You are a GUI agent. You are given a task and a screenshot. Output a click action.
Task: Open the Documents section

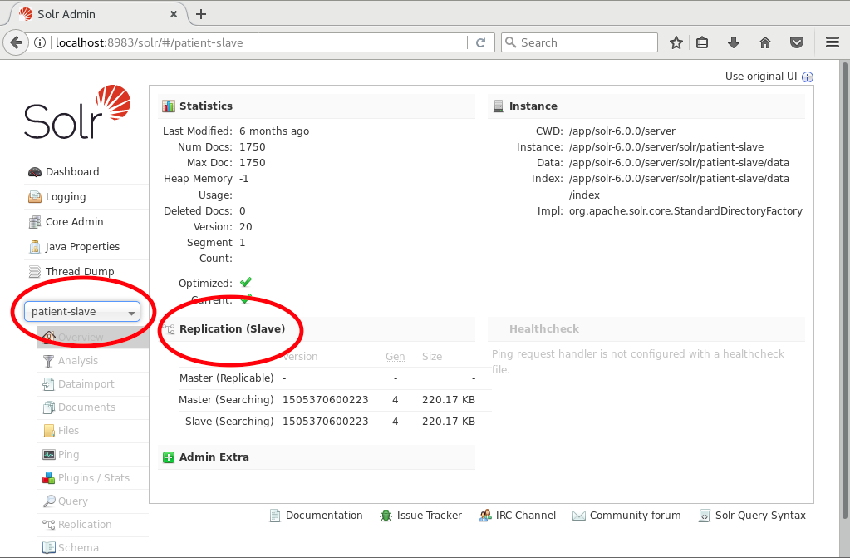(x=86, y=407)
